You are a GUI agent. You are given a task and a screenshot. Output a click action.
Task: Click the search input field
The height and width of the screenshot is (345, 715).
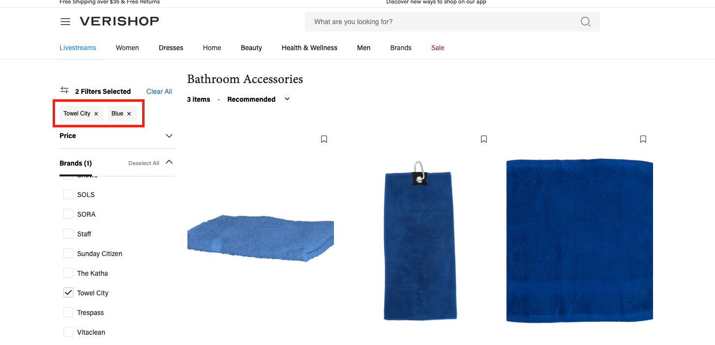(445, 22)
